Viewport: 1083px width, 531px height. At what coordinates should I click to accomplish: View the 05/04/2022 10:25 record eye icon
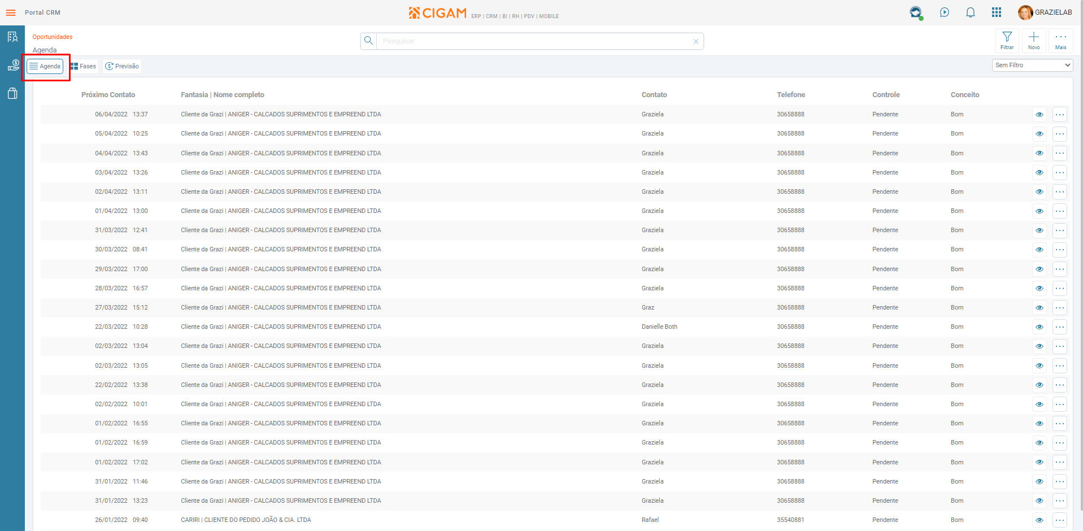click(1039, 134)
